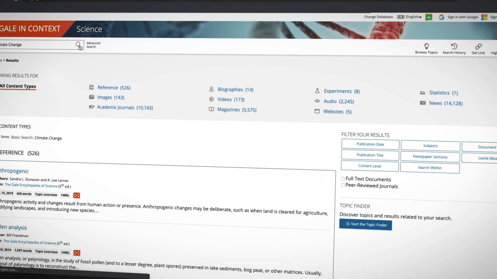The image size is (497, 279).
Task: Select the All Content Types tab
Action: [18, 86]
